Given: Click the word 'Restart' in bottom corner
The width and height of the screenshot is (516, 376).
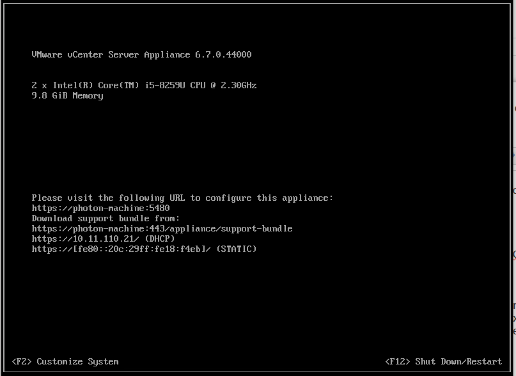Looking at the screenshot, I should tap(484, 361).
